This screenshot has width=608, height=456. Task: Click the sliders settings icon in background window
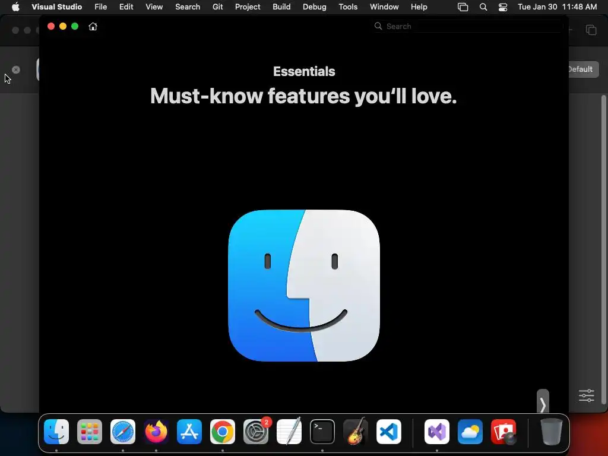click(586, 395)
